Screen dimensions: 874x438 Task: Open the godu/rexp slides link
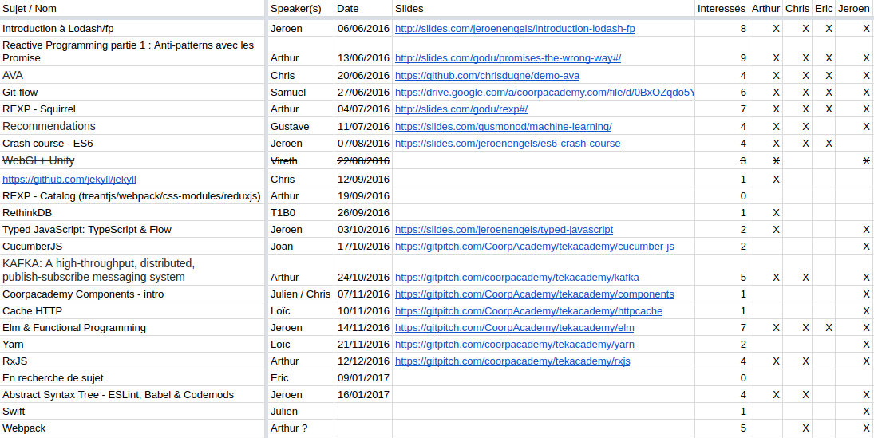[x=461, y=109]
